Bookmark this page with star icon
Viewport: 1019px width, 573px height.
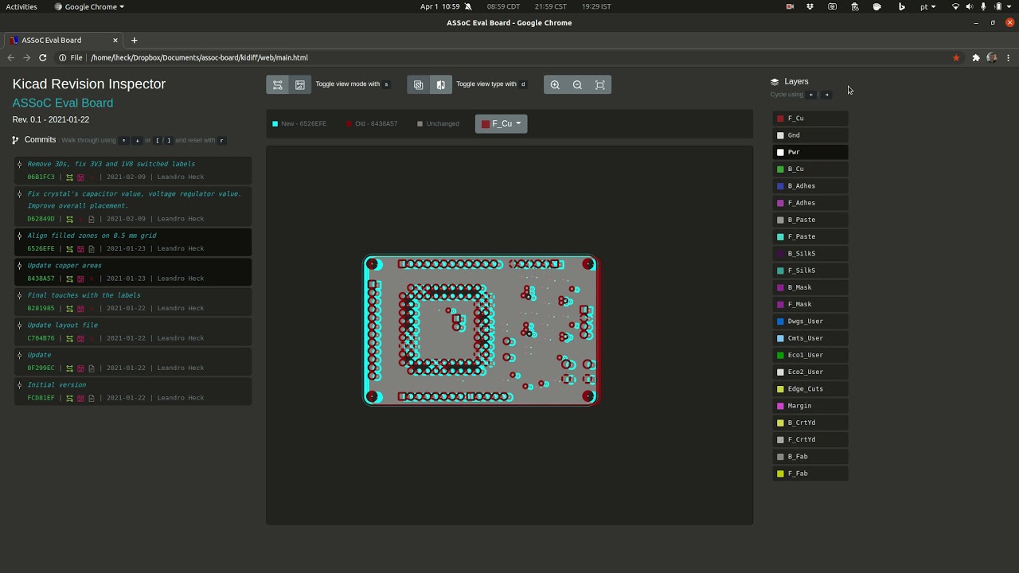956,57
